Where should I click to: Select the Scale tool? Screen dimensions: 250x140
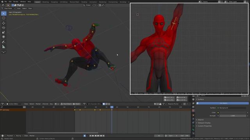point(4,32)
